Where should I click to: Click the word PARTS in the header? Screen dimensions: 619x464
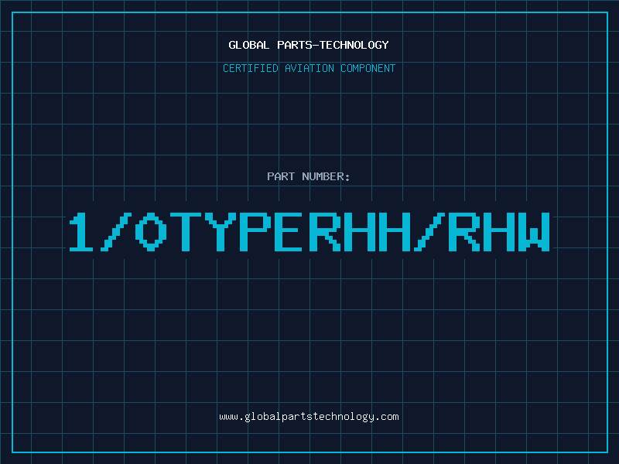[x=295, y=45]
